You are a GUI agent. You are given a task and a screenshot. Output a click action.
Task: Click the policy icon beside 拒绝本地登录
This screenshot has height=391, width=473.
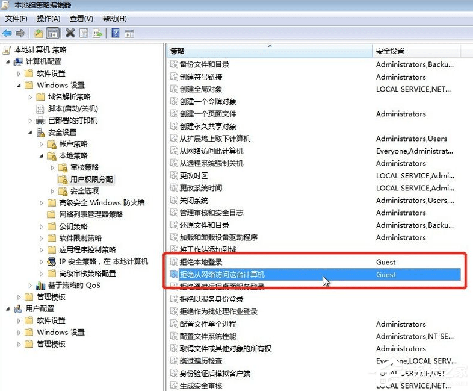pos(174,262)
